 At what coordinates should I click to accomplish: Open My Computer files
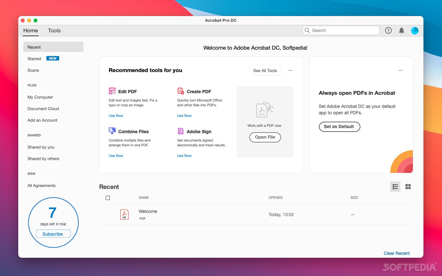pos(40,97)
